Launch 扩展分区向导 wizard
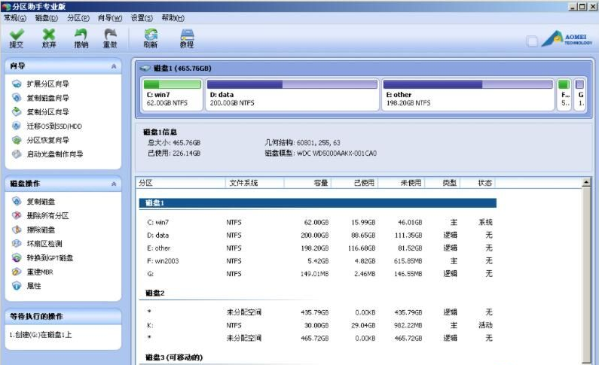Image resolution: width=599 pixels, height=365 pixels. 47,84
